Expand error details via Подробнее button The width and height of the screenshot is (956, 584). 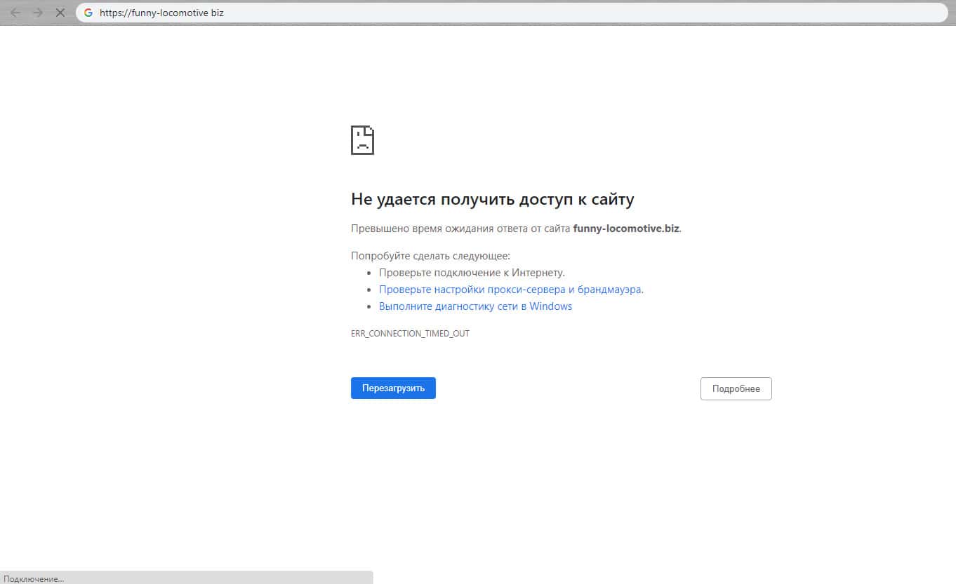[x=736, y=388]
